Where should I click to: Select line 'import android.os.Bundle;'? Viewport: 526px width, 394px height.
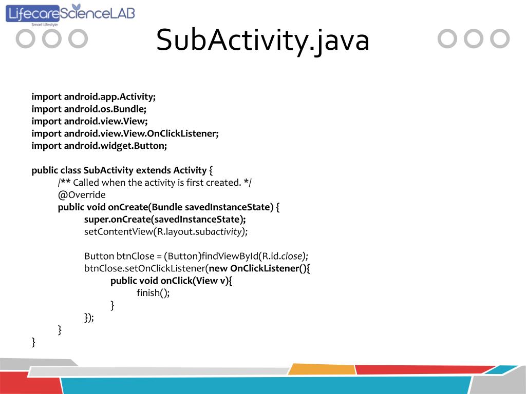pyautogui.click(x=89, y=109)
